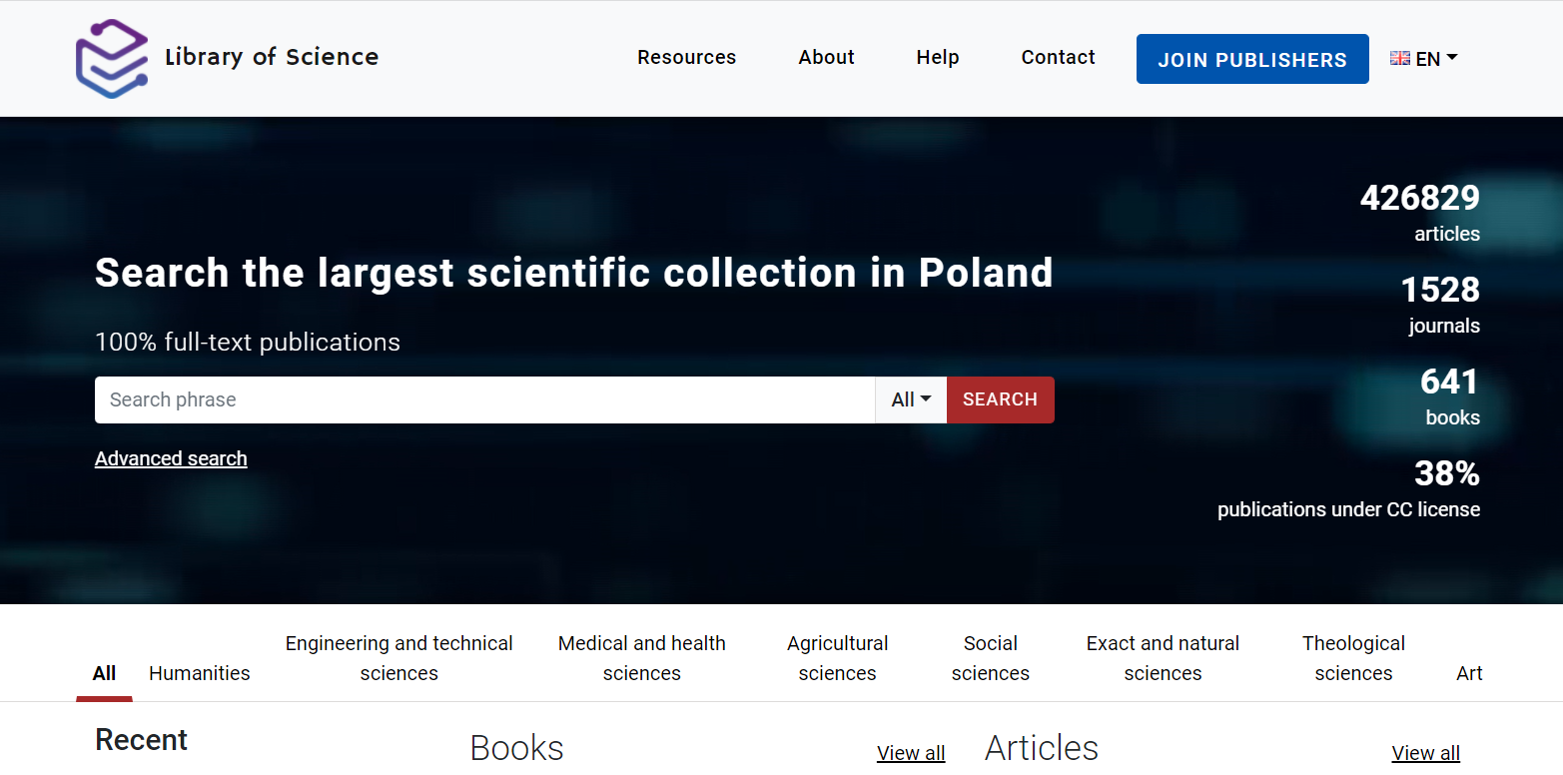Open the Resources menu item

click(x=686, y=58)
